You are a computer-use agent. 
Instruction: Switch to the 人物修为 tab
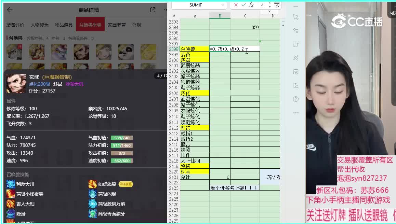coord(40,25)
